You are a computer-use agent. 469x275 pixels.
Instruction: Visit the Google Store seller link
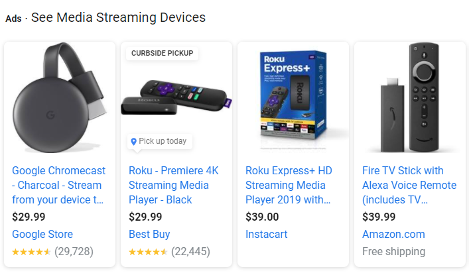click(42, 234)
